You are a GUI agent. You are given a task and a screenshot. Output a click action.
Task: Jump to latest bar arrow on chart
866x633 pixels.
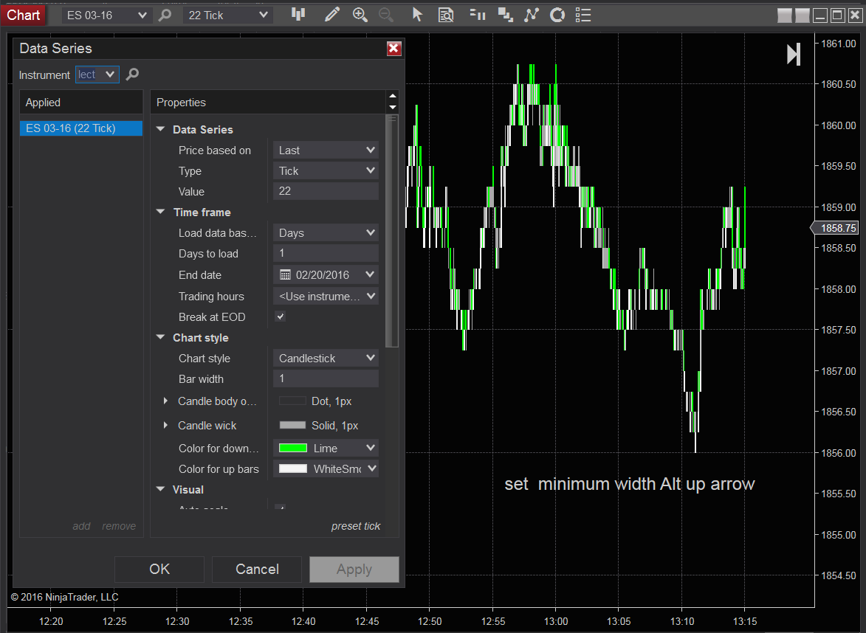point(794,54)
